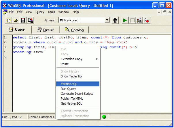Open the Edit menu
The height and width of the screenshot is (128, 174).
coord(20,12)
